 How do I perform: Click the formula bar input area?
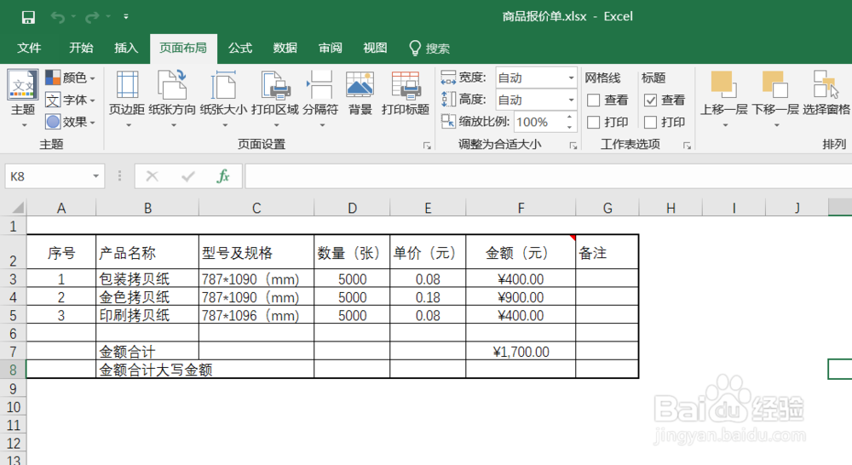point(548,176)
